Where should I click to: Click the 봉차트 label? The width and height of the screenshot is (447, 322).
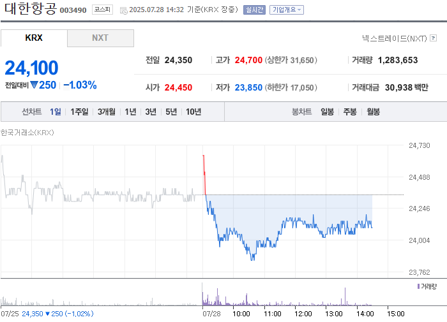[301, 112]
